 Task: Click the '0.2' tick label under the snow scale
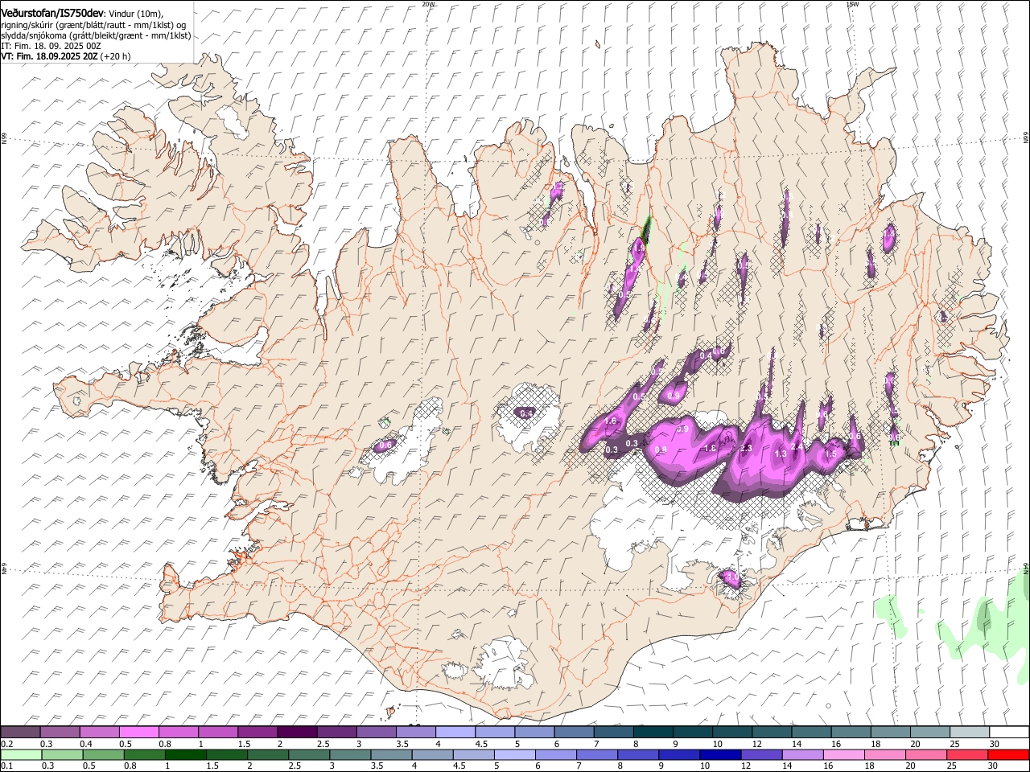point(6,744)
